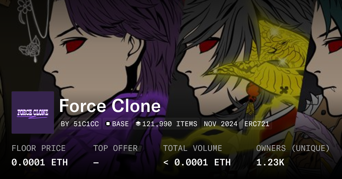Click the 1.23K owners value
The height and width of the screenshot is (179, 342).
[270, 162]
